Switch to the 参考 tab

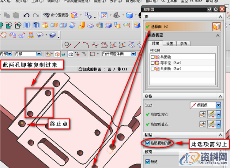[184, 44]
